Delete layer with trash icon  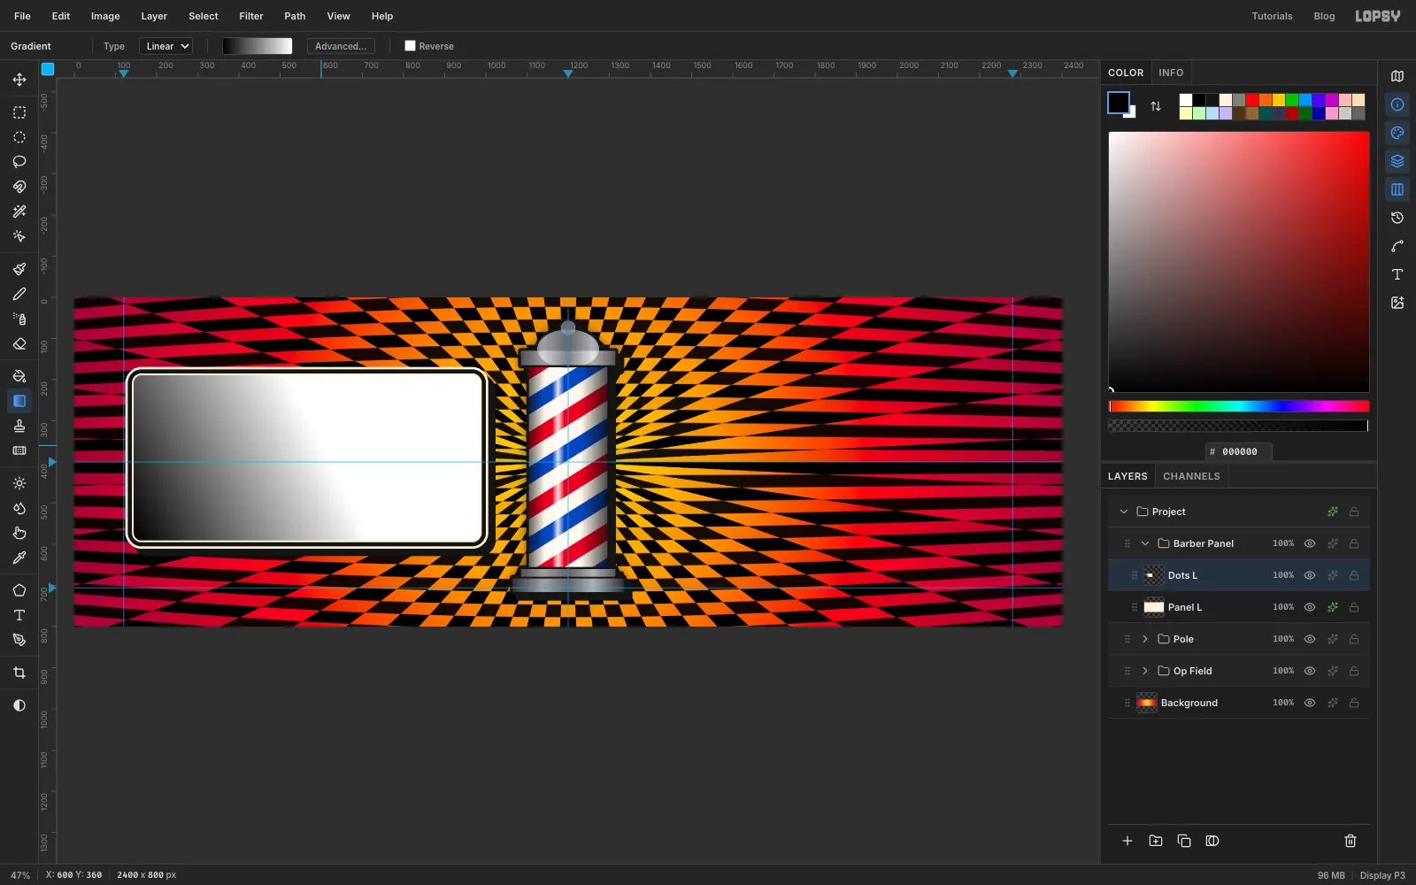1351,841
